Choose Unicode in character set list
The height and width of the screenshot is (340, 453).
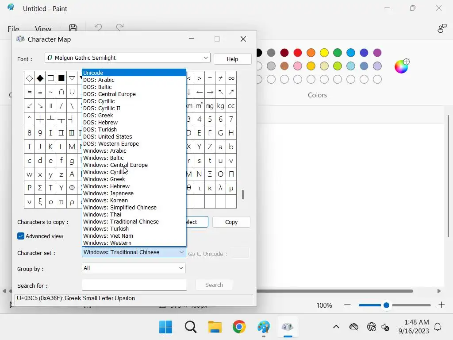(x=134, y=73)
